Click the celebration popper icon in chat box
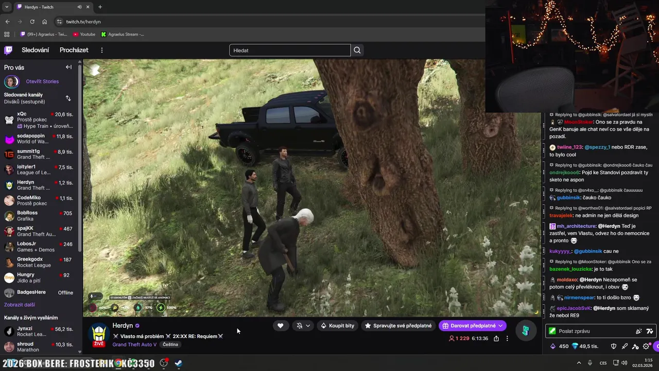659x371 pixels. [639, 331]
